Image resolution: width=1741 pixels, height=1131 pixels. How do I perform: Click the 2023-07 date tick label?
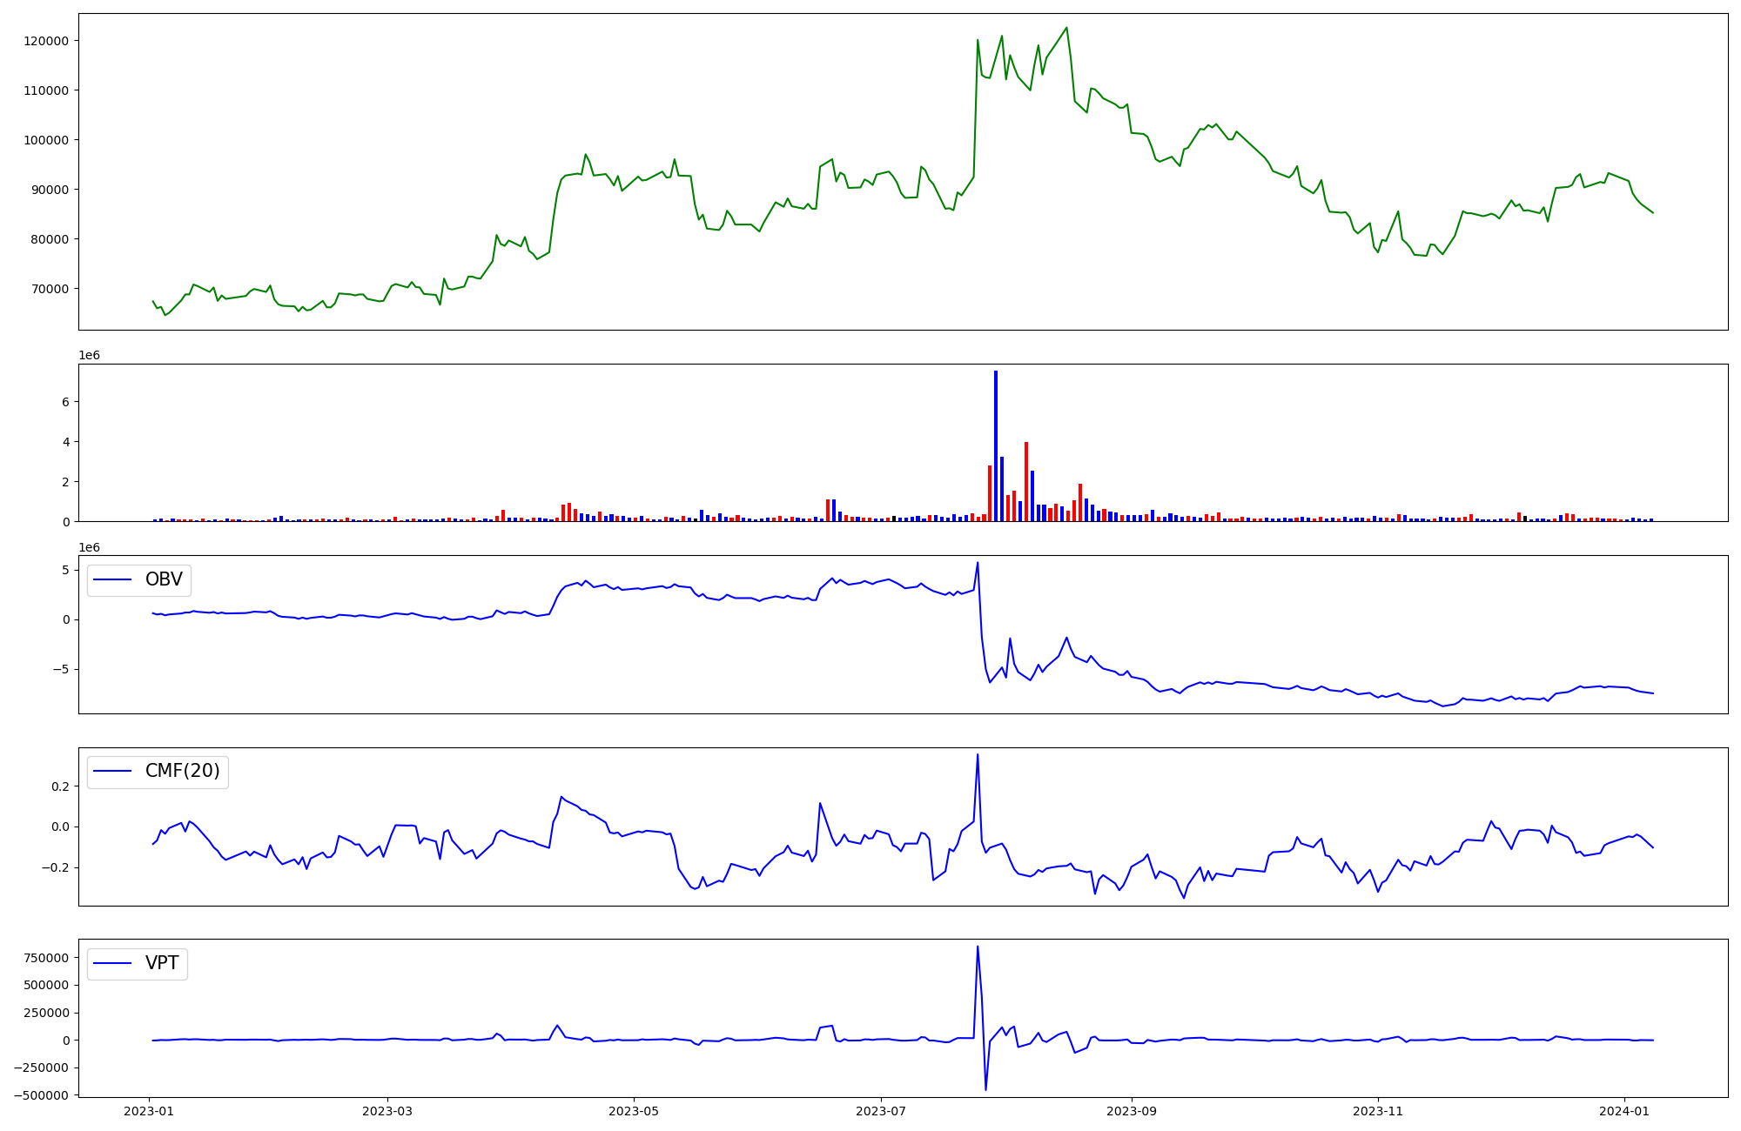point(881,1110)
